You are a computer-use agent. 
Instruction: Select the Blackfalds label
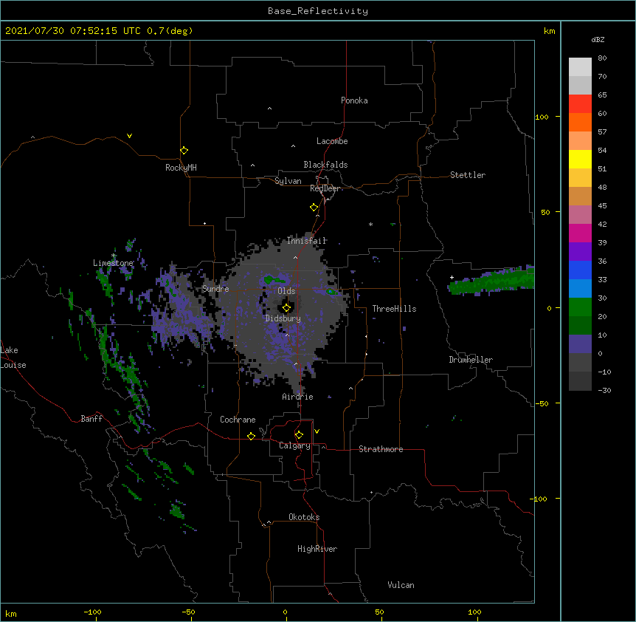pos(325,165)
